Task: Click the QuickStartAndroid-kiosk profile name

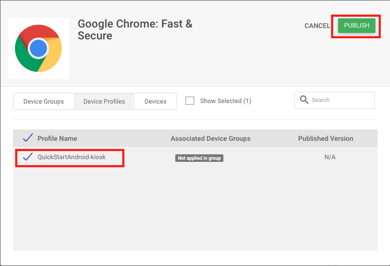Action: [x=71, y=157]
